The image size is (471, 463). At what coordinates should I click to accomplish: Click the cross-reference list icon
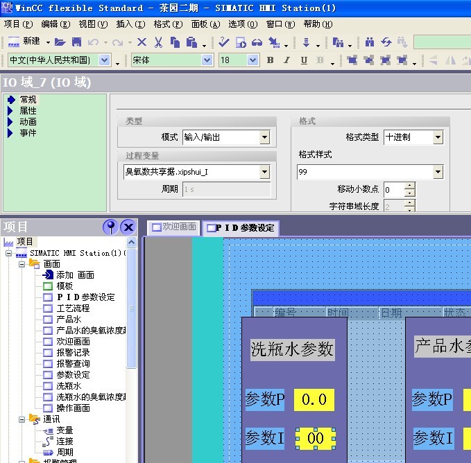click(x=338, y=42)
